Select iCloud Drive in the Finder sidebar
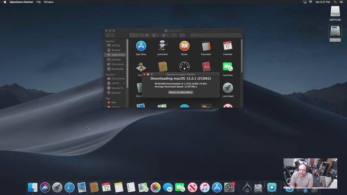The image size is (347, 195). click(115, 79)
